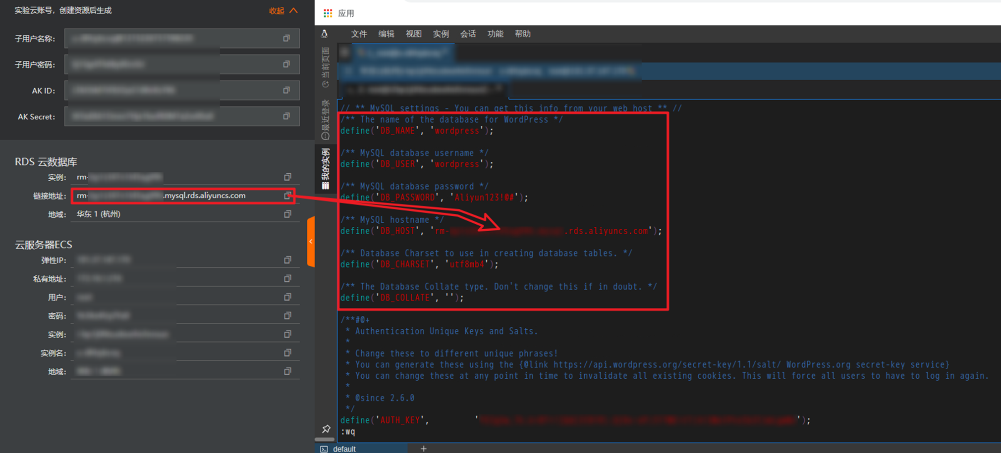This screenshot has width=1001, height=453.
Task: Copy the AK ID value
Action: (x=286, y=90)
